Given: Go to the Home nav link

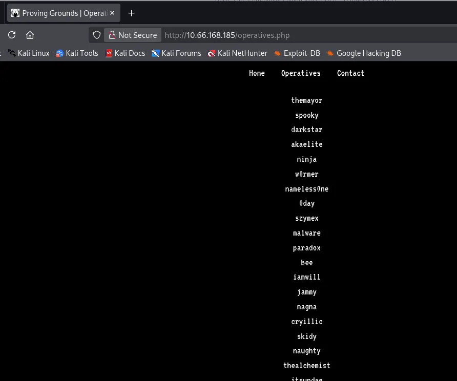Looking at the screenshot, I should [x=257, y=73].
